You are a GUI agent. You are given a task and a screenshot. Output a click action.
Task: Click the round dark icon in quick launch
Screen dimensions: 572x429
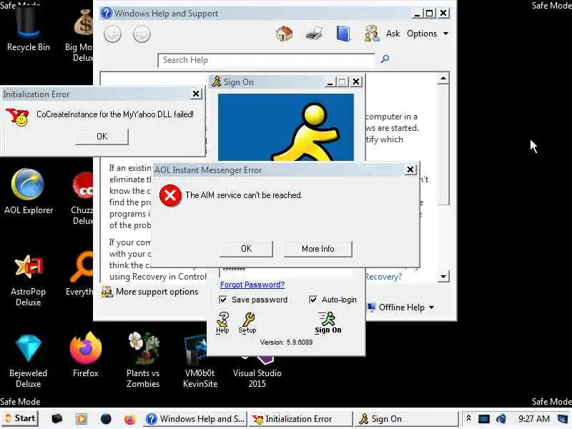106,418
